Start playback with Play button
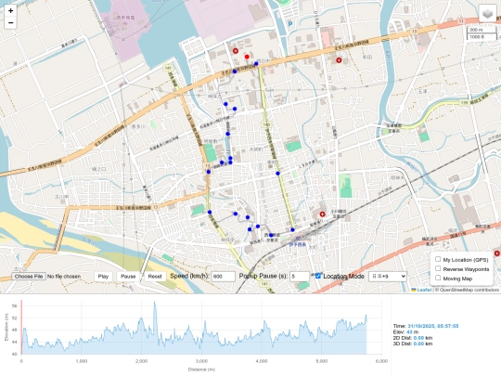This screenshot has width=501, height=376. [x=103, y=277]
